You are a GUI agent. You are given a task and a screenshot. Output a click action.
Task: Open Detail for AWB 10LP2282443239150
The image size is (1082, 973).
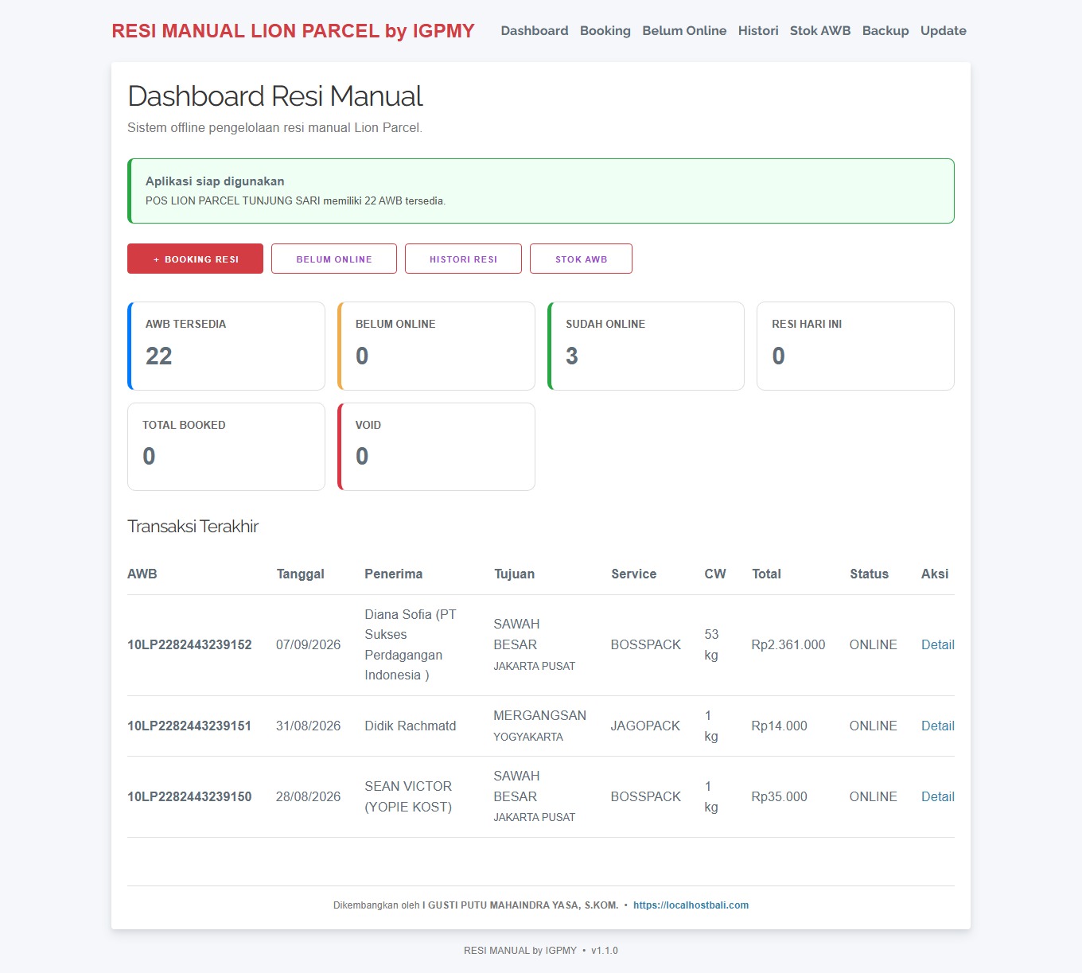[937, 796]
